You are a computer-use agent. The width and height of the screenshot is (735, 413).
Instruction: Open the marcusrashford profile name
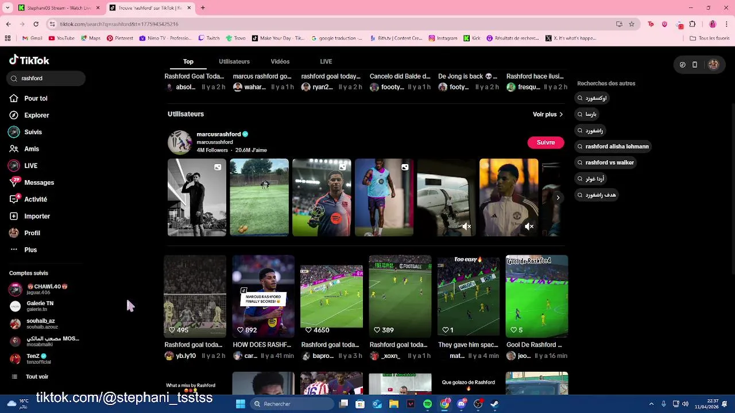[x=219, y=134]
